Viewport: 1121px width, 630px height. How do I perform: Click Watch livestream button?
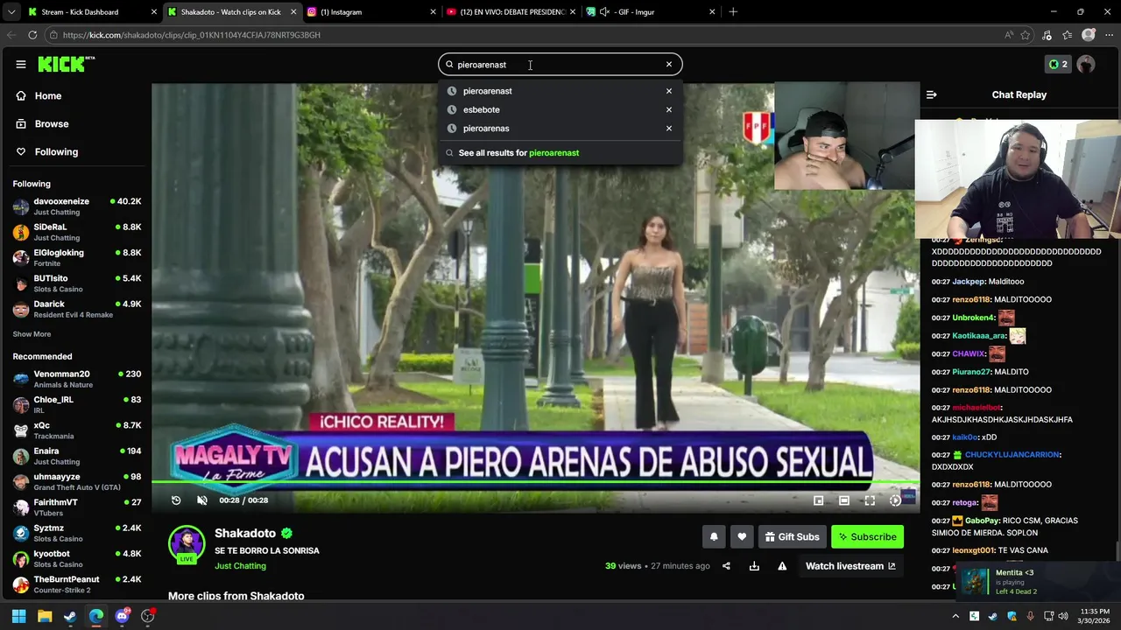click(x=850, y=566)
